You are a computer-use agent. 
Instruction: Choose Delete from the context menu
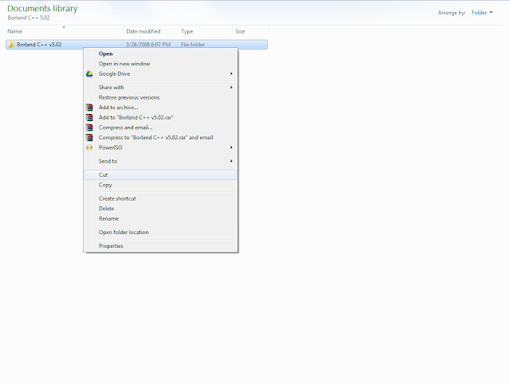160,209
